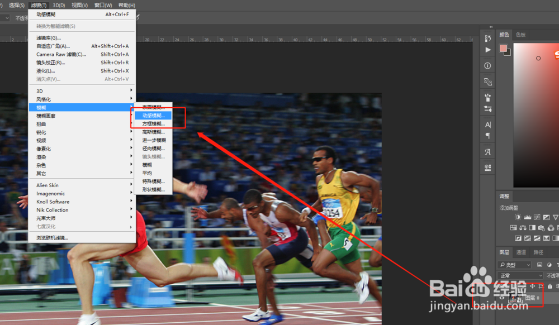Choose 高斯模糊... in the blur submenu
Viewport: 559px width, 325px height.
click(x=153, y=132)
